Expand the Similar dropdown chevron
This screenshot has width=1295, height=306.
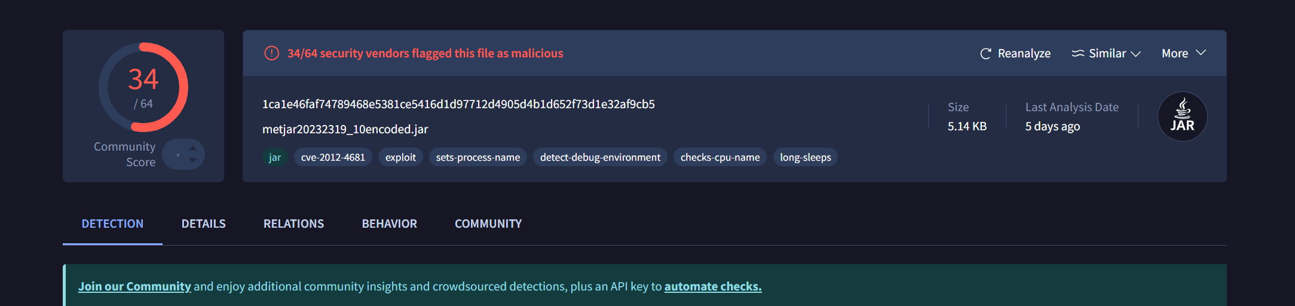point(1135,54)
